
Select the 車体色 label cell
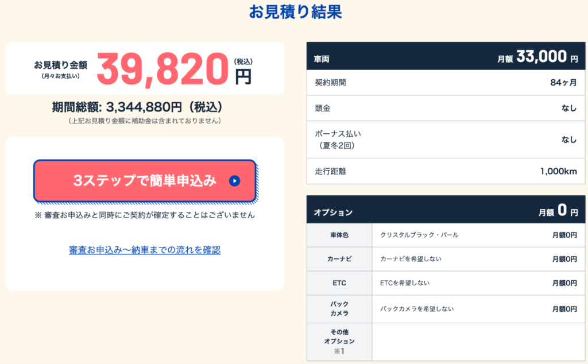pyautogui.click(x=339, y=235)
